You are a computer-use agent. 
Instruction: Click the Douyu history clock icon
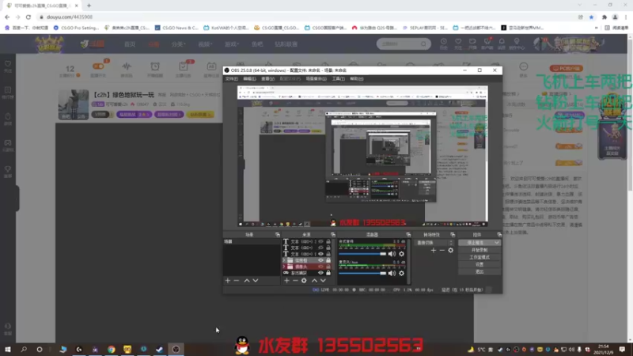click(444, 42)
